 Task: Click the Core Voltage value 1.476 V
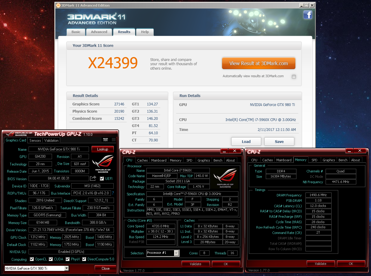(x=198, y=187)
